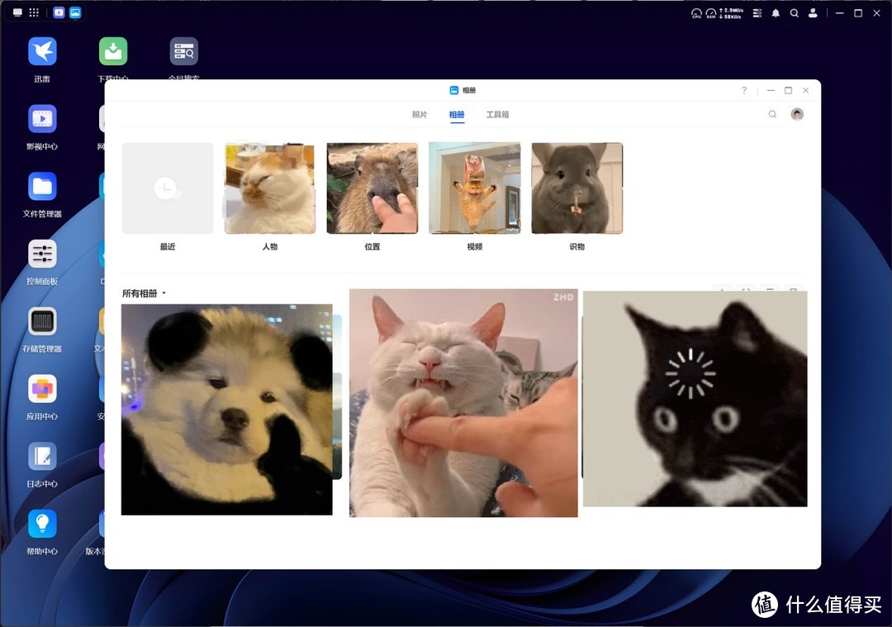Open the 日志中心 desktop icon
892x627 pixels.
click(42, 456)
